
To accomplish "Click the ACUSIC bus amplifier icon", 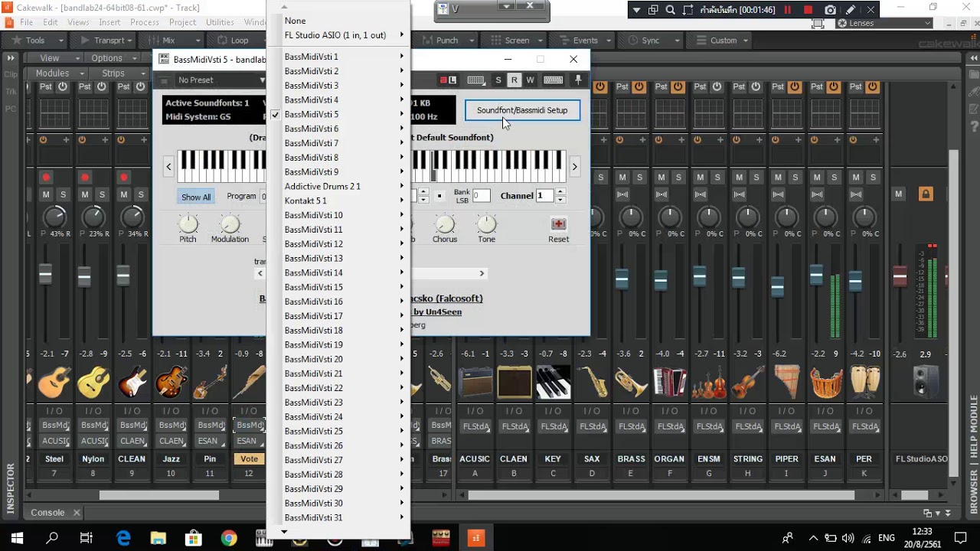I will pos(475,383).
